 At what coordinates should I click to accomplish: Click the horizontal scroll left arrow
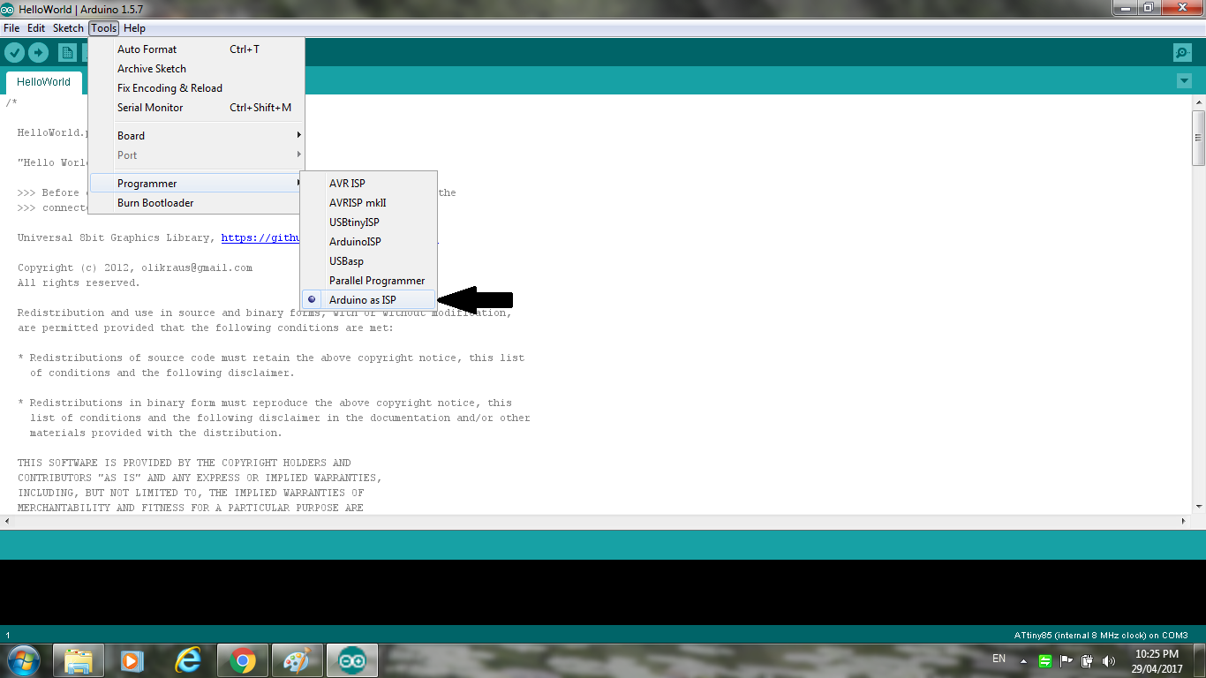[7, 522]
